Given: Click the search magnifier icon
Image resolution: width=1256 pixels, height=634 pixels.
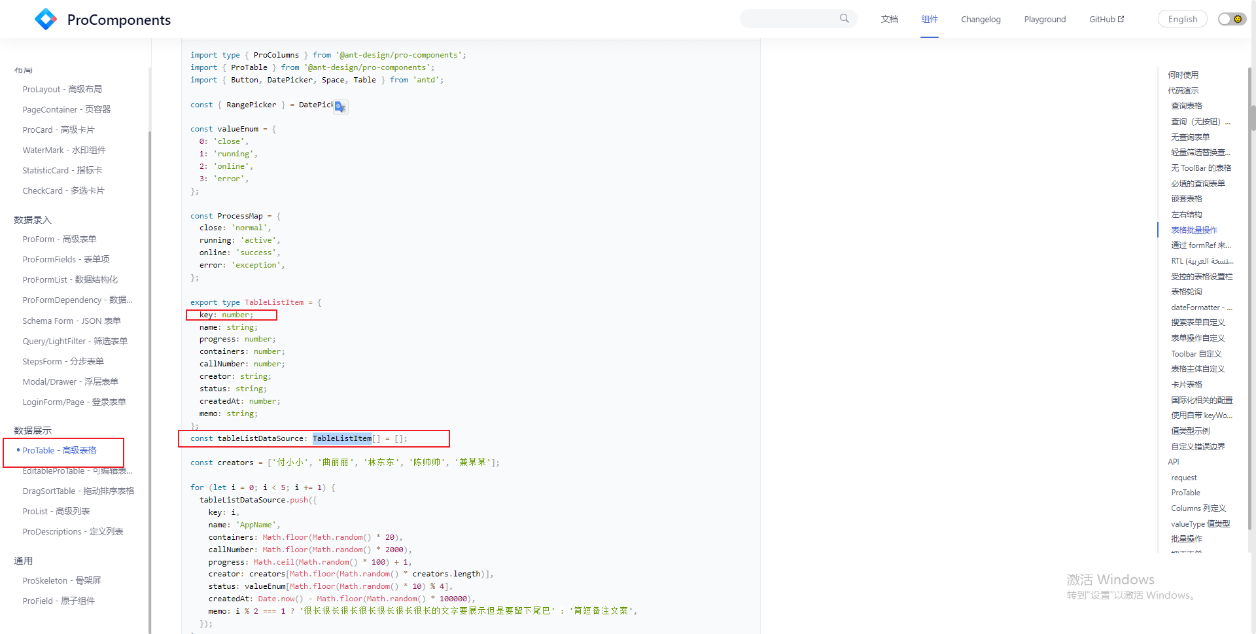Looking at the screenshot, I should pos(845,18).
